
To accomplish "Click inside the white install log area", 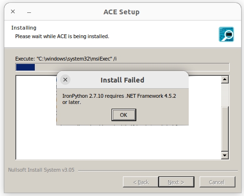I will point(118,142).
